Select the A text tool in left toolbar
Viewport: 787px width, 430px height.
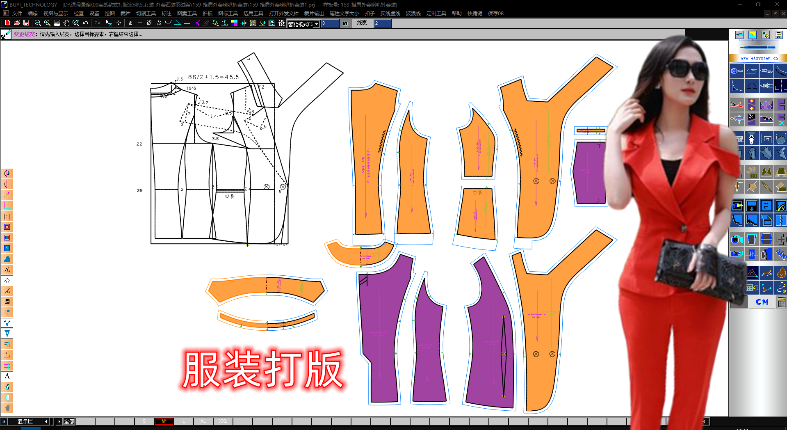pyautogui.click(x=7, y=376)
